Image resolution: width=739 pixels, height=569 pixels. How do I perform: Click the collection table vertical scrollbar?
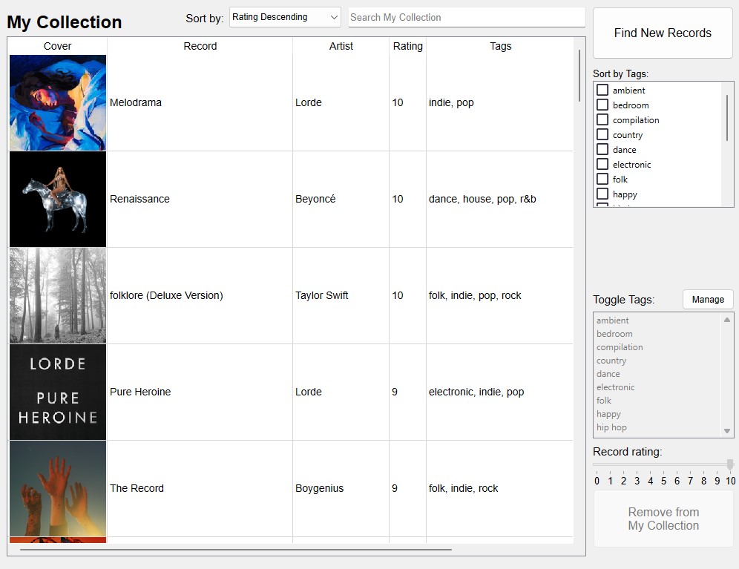(x=579, y=76)
